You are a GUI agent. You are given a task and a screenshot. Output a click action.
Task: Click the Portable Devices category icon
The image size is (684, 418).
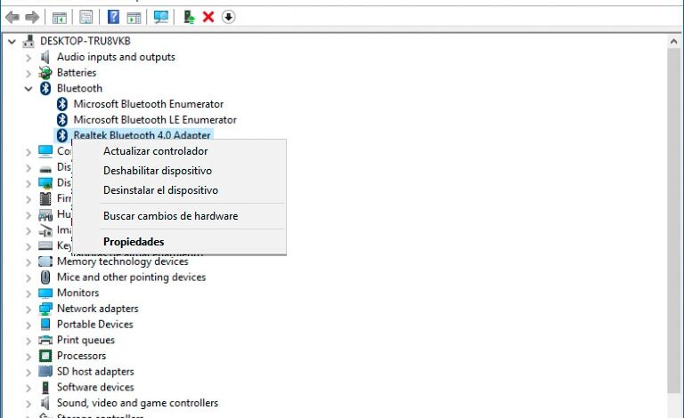[x=45, y=325]
